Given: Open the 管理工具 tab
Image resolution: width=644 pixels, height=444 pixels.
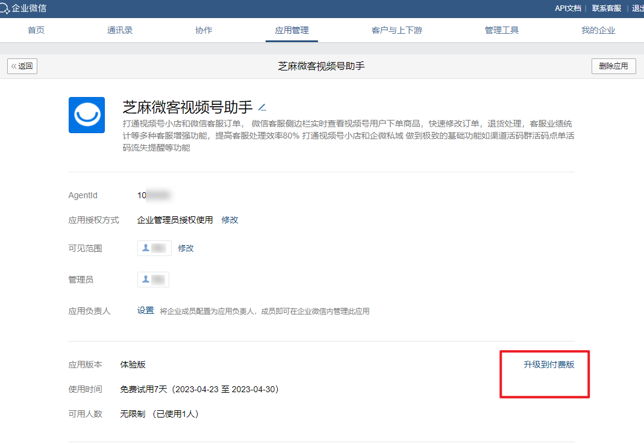Looking at the screenshot, I should coord(501,30).
